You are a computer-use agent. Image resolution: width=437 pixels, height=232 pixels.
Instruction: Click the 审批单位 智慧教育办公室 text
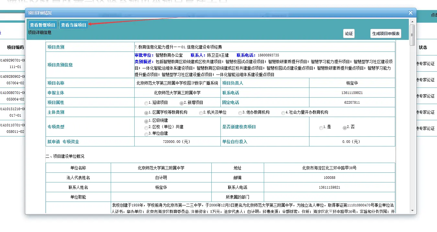159,55
